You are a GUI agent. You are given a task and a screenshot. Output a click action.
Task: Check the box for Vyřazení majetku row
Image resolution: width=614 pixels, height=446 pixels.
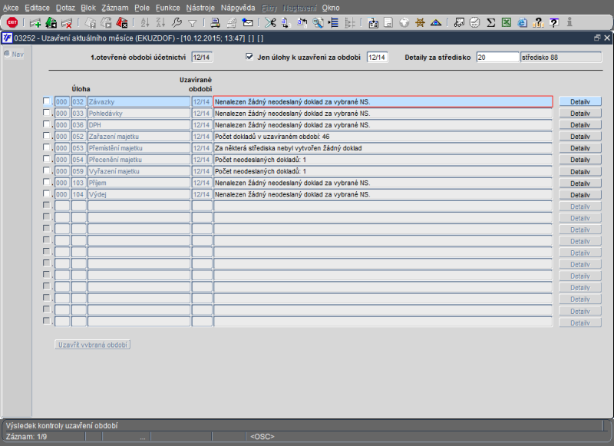[x=47, y=170]
